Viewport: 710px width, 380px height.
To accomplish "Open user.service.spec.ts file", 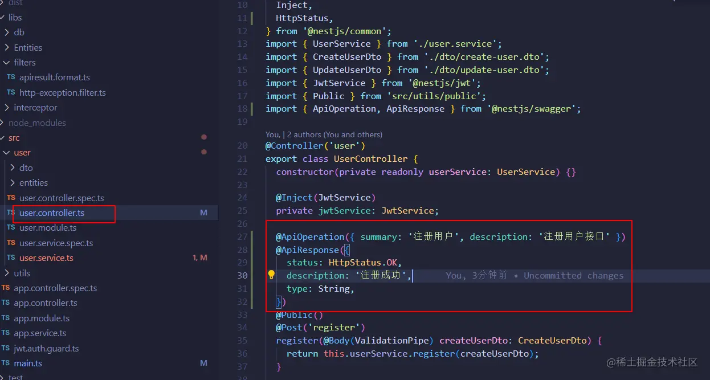I will 56,243.
